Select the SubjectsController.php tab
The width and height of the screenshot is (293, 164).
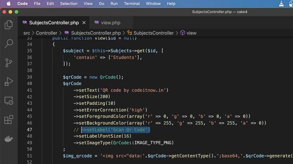point(54,23)
